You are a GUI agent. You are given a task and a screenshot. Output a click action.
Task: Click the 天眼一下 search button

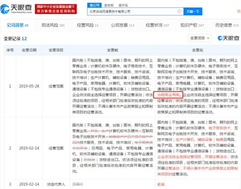coord(193,11)
